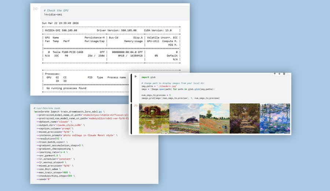Click 'No running processes found' line

[x=66, y=88]
